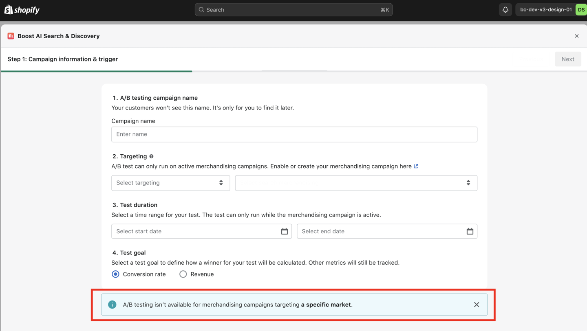The width and height of the screenshot is (587, 331).
Task: Click the 'Step 1: Campaign information & trigger' heading
Action: [63, 59]
